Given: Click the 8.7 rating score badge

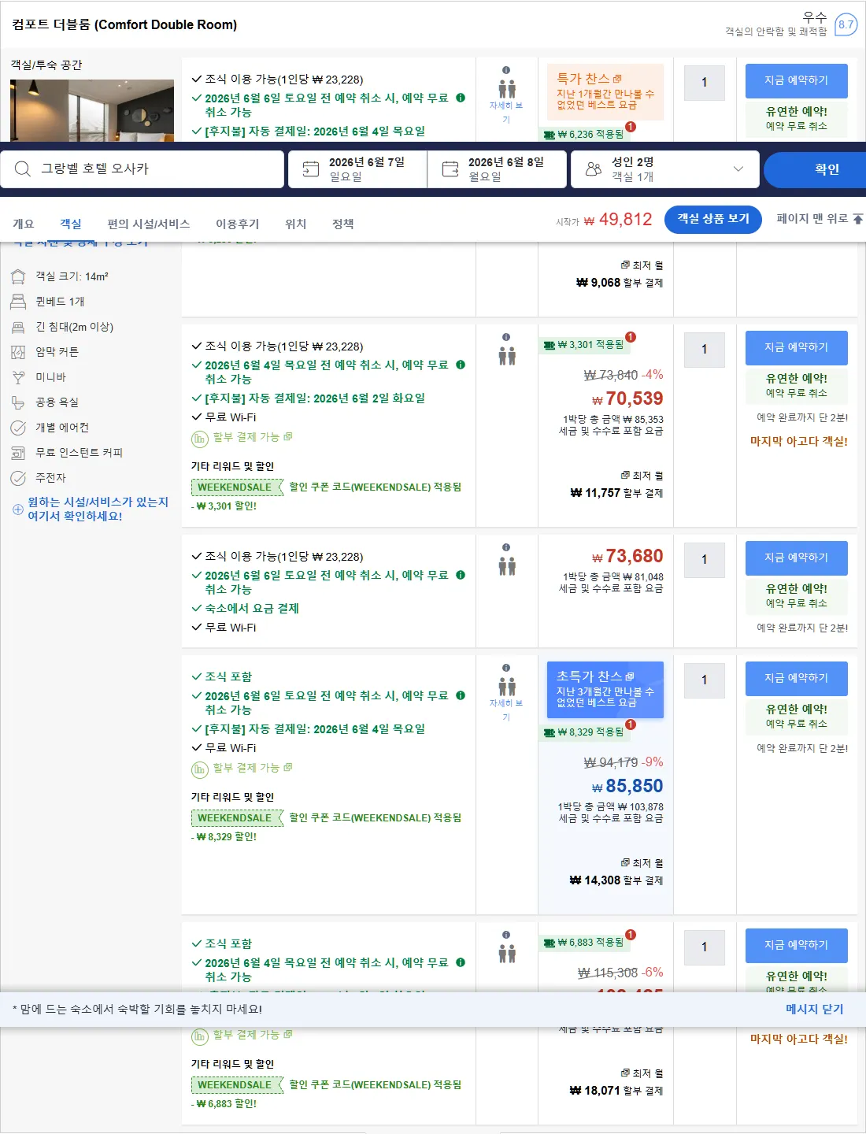Looking at the screenshot, I should (x=846, y=24).
